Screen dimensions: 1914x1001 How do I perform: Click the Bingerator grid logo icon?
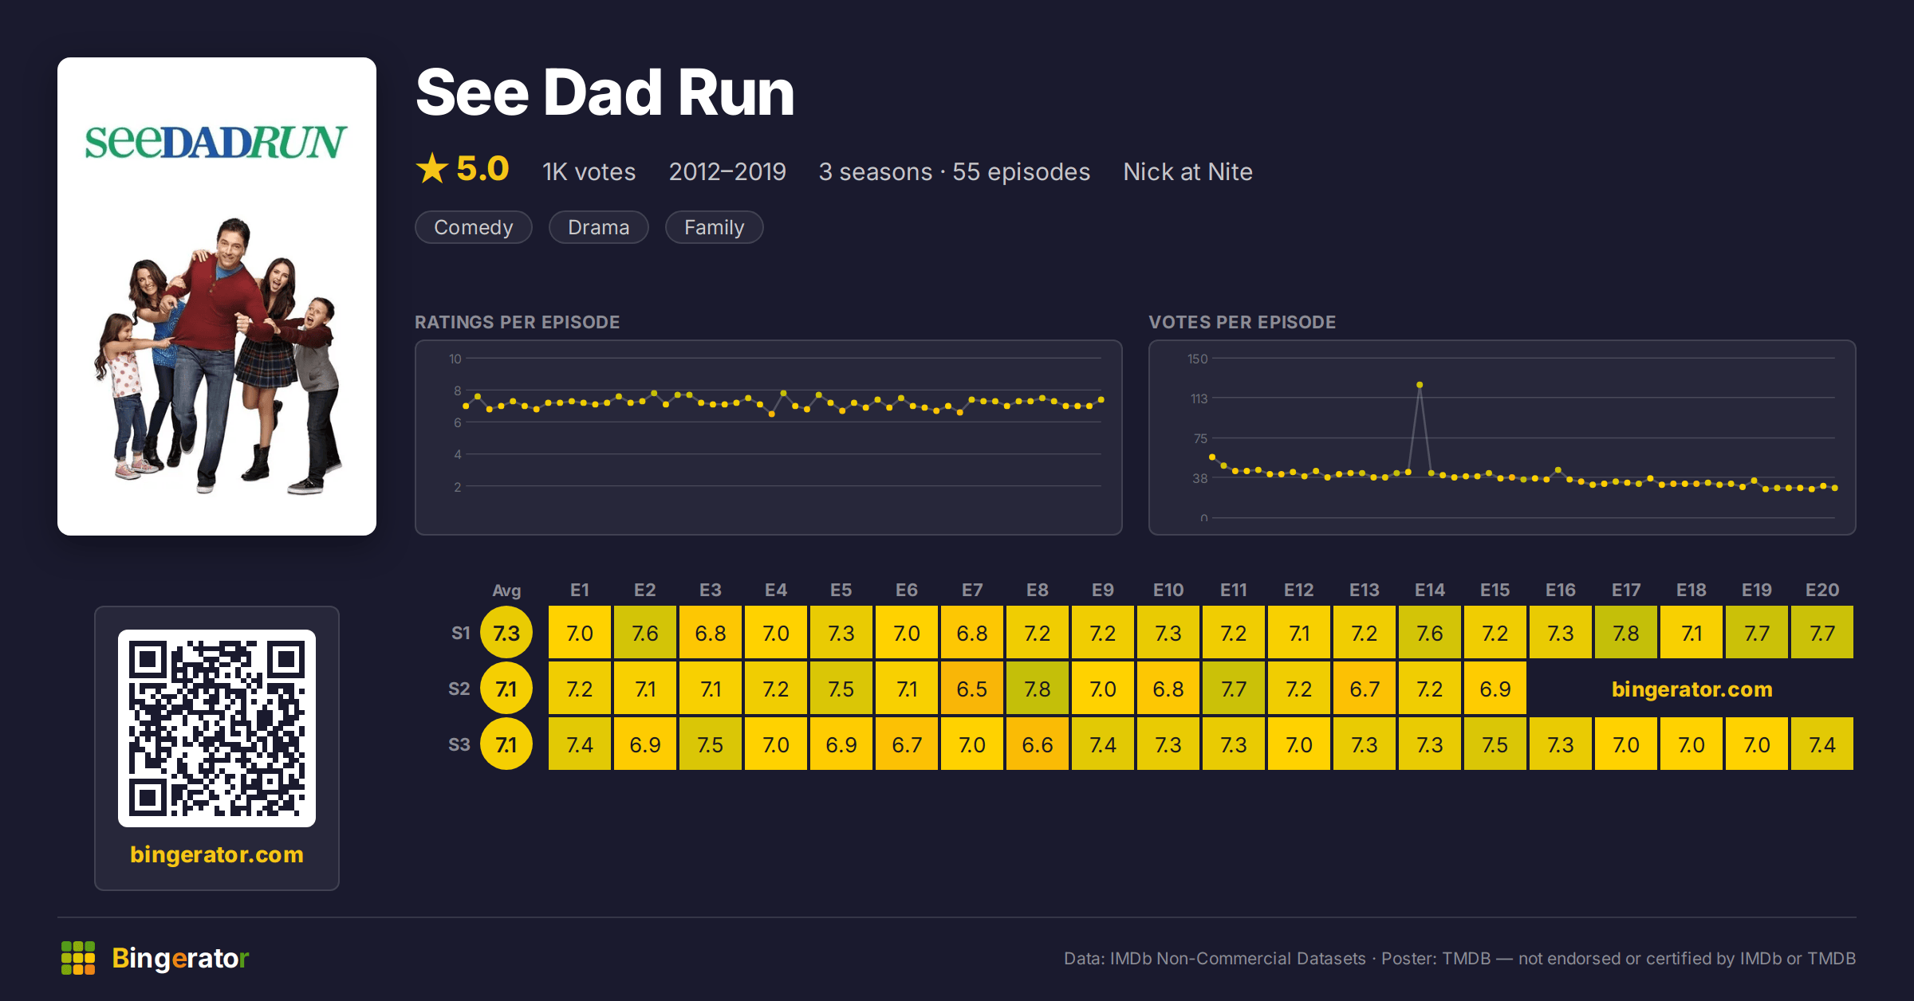coord(78,958)
